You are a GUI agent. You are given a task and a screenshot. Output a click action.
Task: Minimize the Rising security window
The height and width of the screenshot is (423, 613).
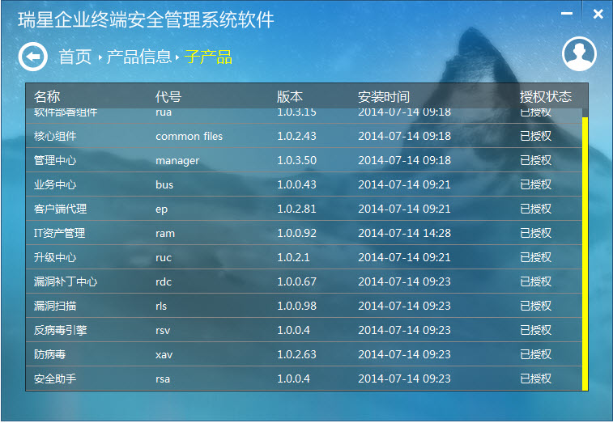pyautogui.click(x=570, y=14)
